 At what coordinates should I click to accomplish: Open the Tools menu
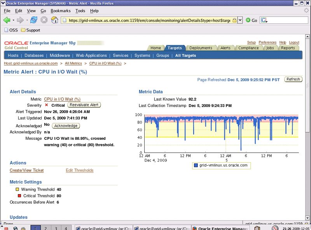coord(80,11)
